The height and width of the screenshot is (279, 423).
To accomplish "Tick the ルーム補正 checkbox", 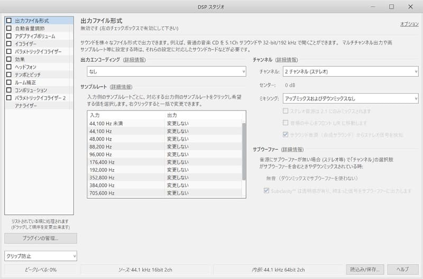I will click(9, 82).
